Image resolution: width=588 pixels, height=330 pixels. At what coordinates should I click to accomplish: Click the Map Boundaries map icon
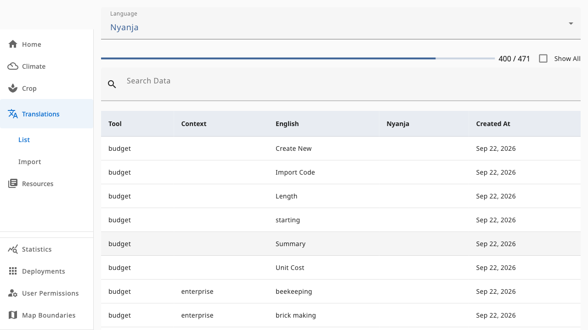pyautogui.click(x=13, y=315)
